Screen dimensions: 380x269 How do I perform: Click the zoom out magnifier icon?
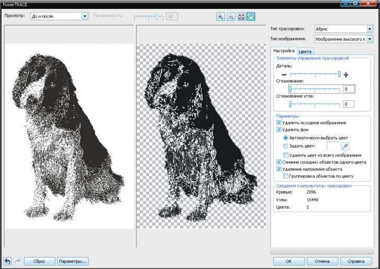tap(231, 16)
